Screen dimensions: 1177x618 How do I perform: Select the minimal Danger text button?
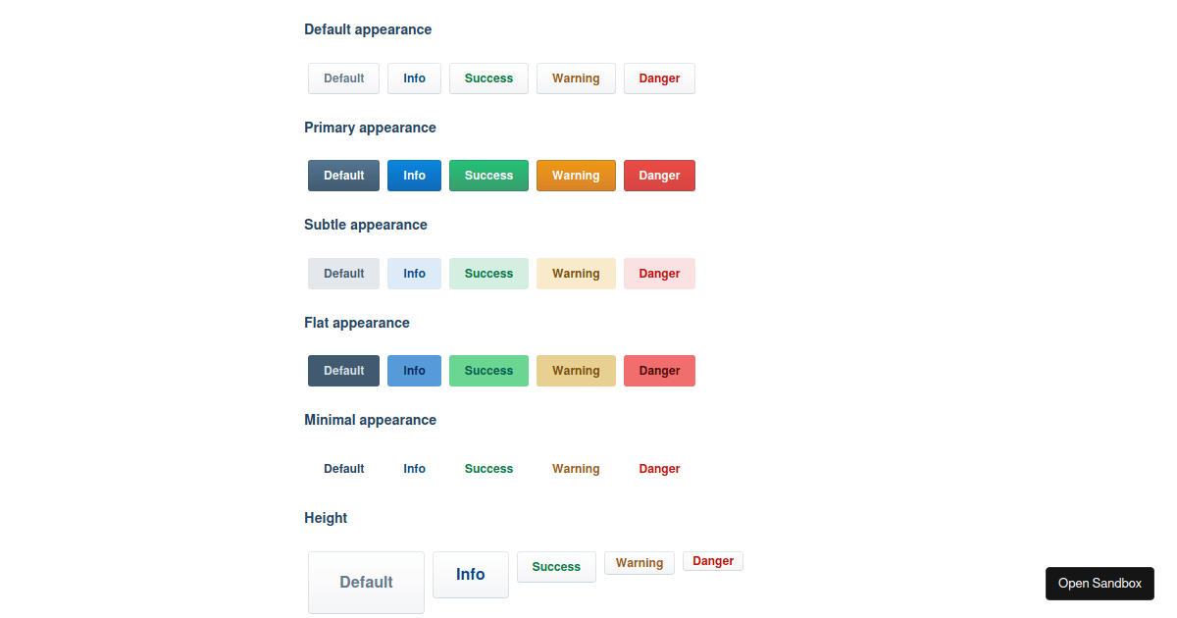click(659, 468)
